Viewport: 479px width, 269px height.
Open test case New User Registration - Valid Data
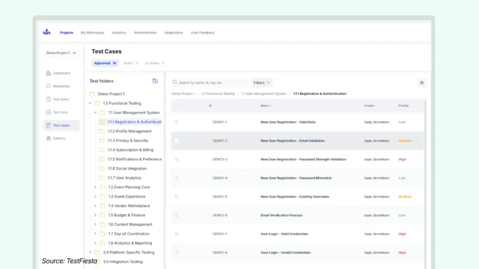point(288,122)
